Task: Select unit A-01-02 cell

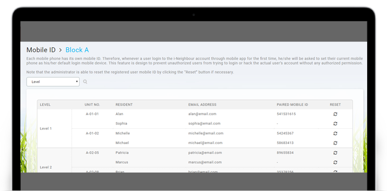Action: tap(92, 133)
